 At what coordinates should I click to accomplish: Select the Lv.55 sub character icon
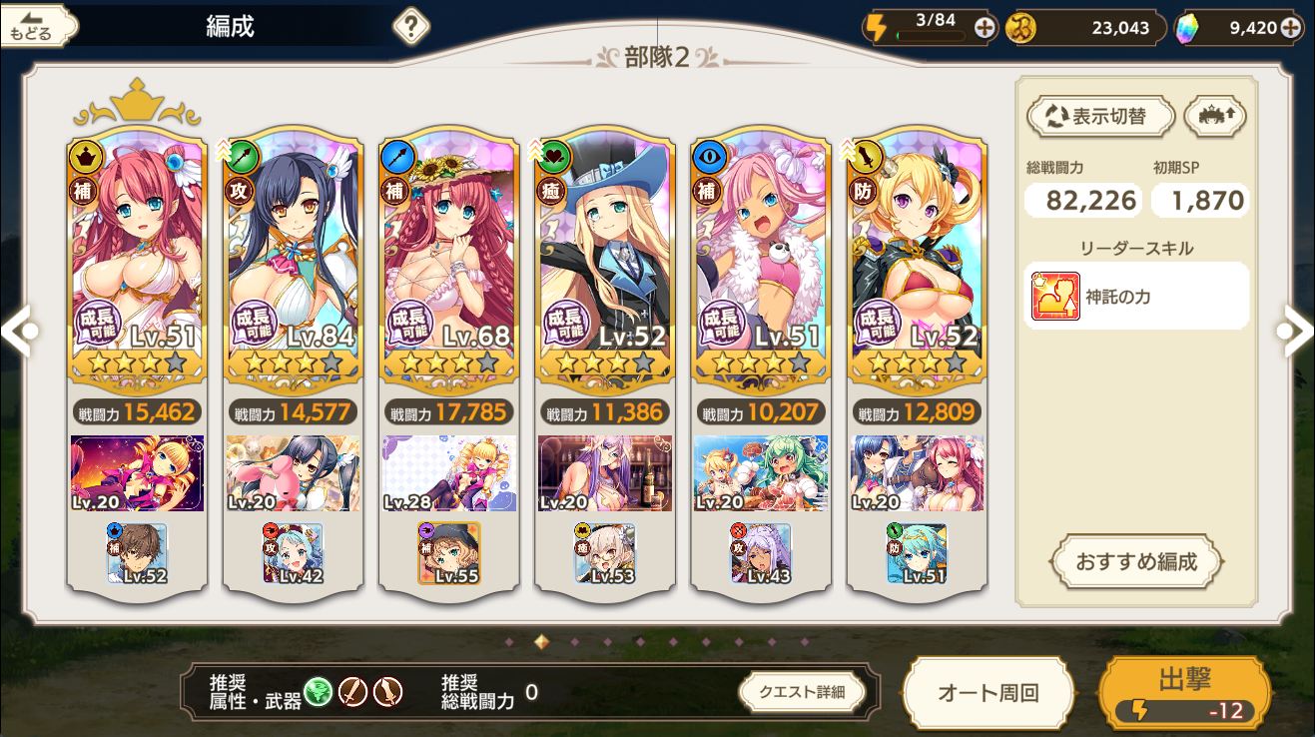click(x=448, y=553)
